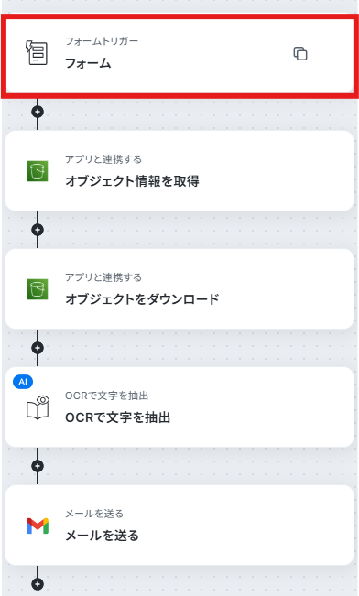Add step below メールを送る
This screenshot has height=596, width=359.
point(38,584)
